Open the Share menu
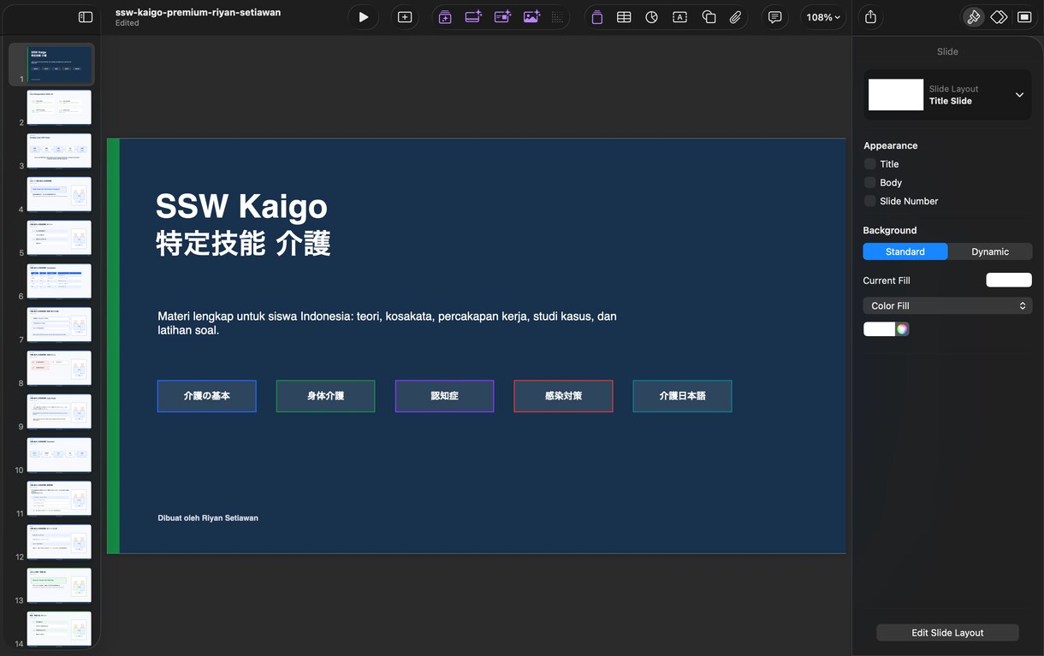Screen dimensions: 1044x656 coord(871,17)
